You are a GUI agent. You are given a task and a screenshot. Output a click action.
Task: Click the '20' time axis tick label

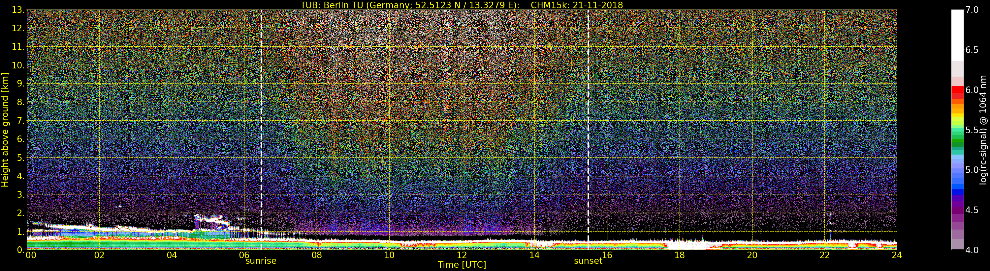coord(752,255)
